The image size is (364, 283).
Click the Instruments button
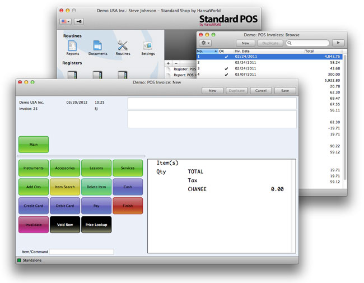click(x=34, y=168)
